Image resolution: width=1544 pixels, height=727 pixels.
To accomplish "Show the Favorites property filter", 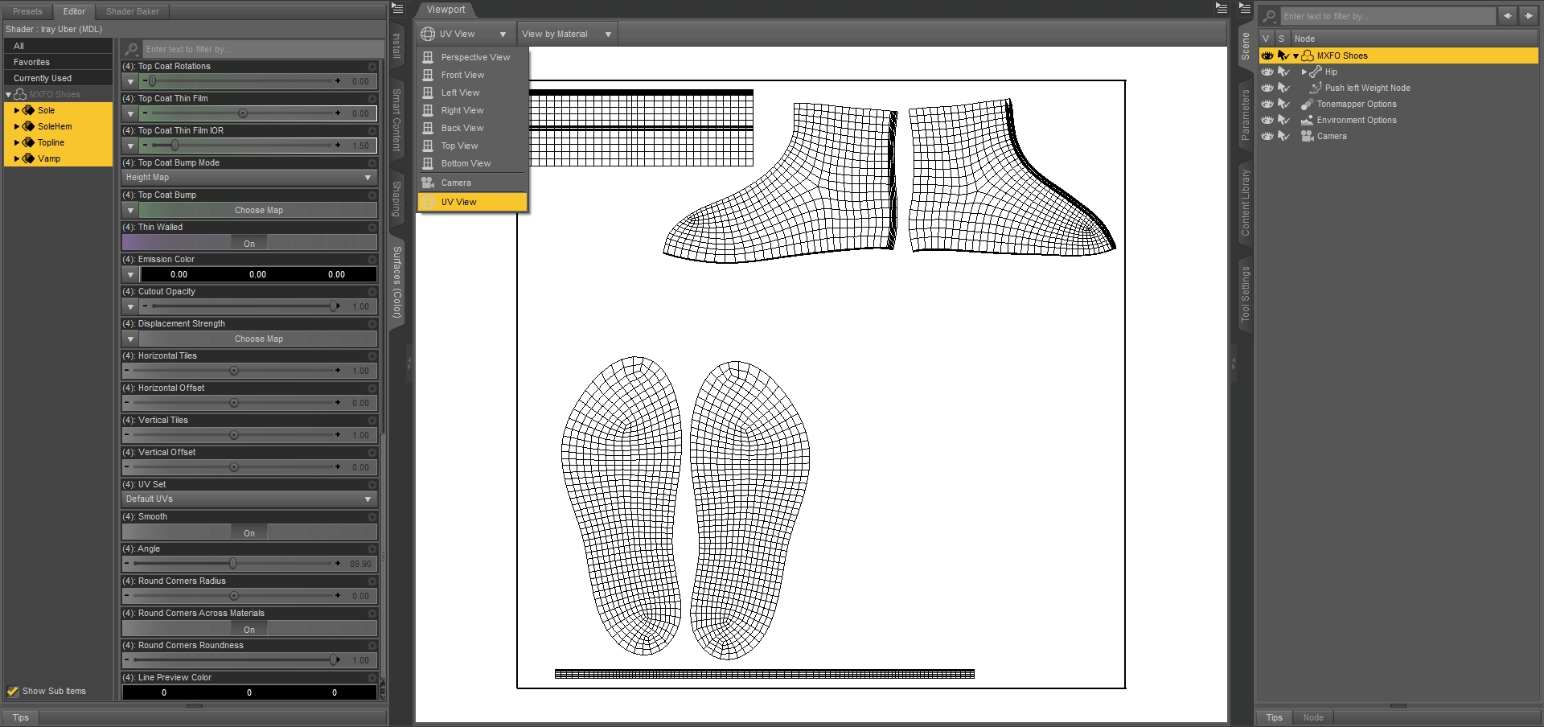I will tap(58, 62).
